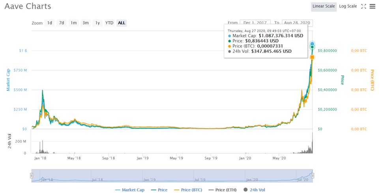Click the vertical Price (BTC) axis title

click(372, 80)
